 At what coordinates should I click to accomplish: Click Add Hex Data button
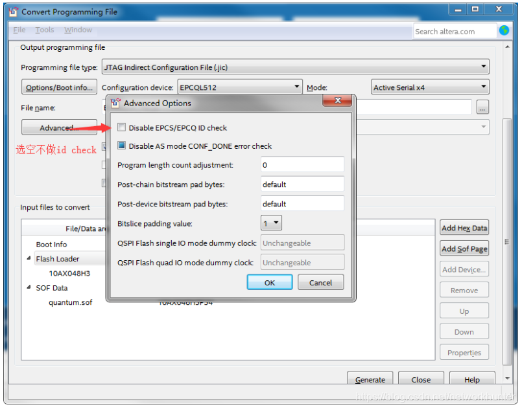(x=464, y=228)
